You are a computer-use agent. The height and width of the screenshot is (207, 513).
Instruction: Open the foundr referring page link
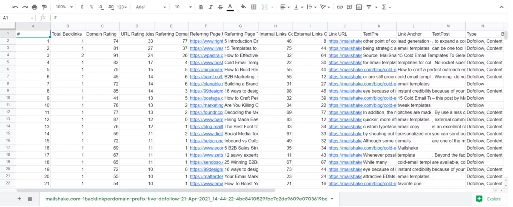pyautogui.click(x=206, y=112)
